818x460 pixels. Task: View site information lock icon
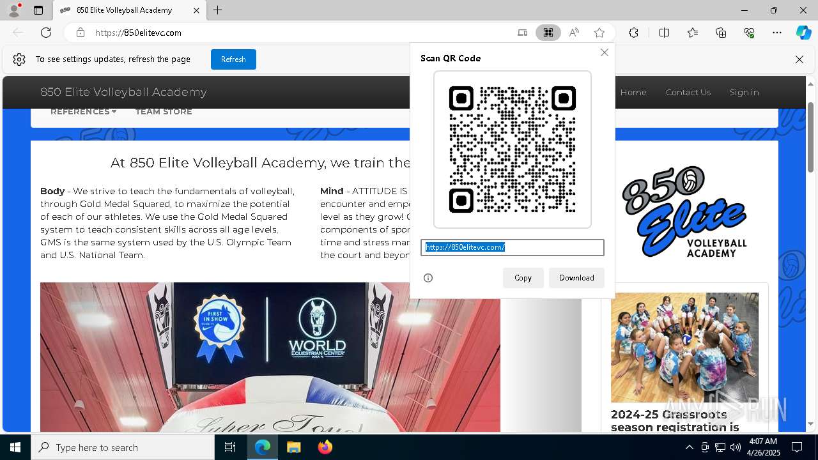tap(81, 33)
